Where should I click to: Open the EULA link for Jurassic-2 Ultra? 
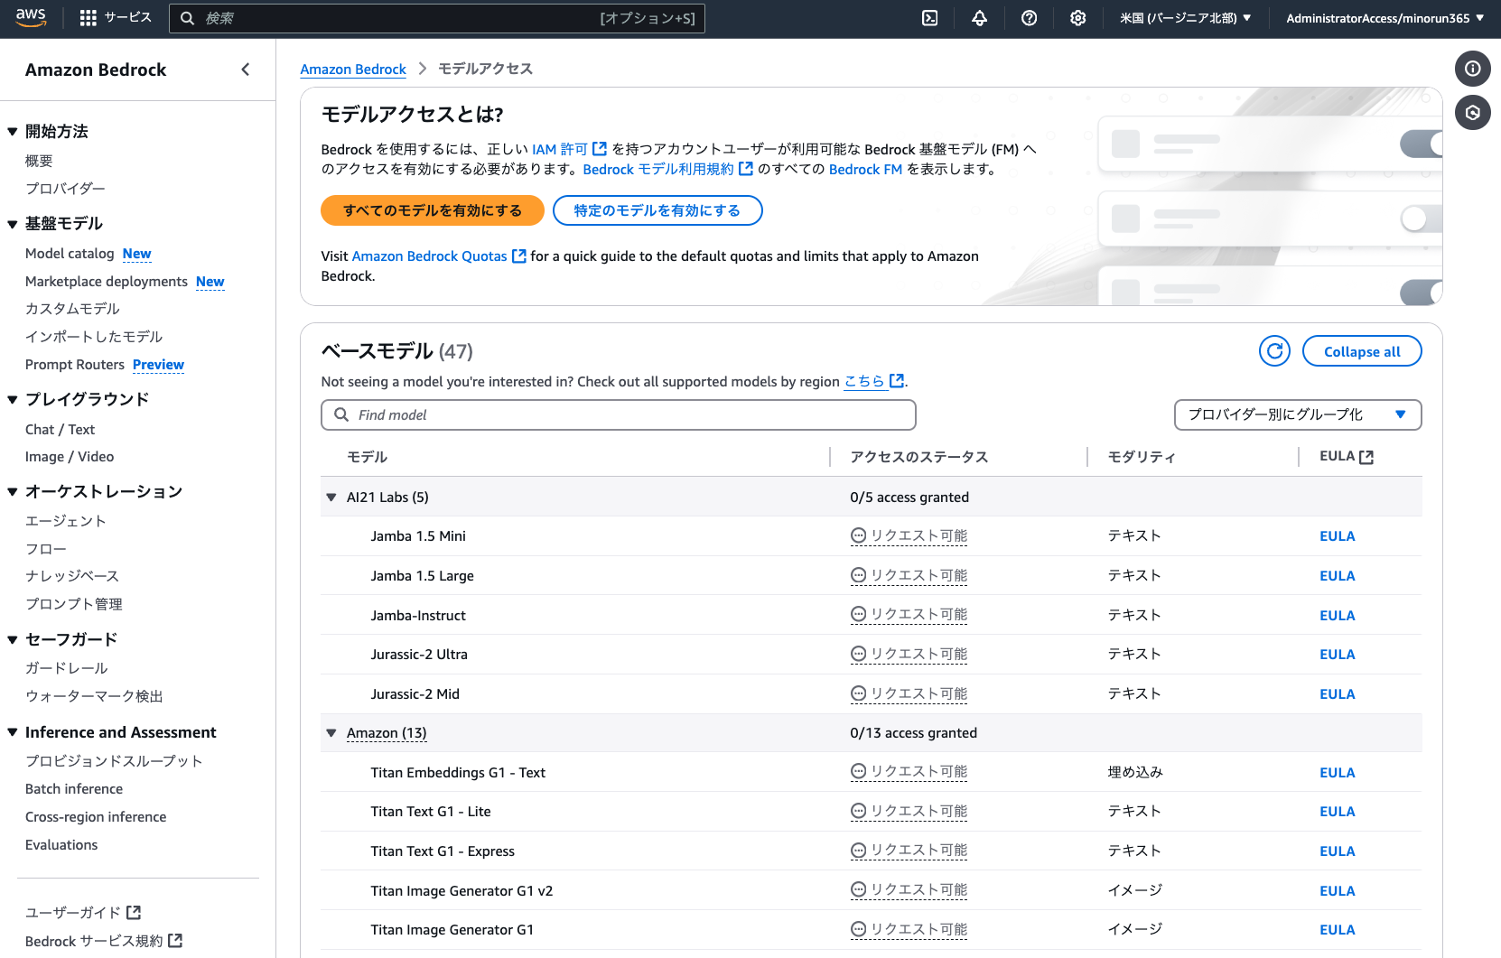(x=1337, y=655)
